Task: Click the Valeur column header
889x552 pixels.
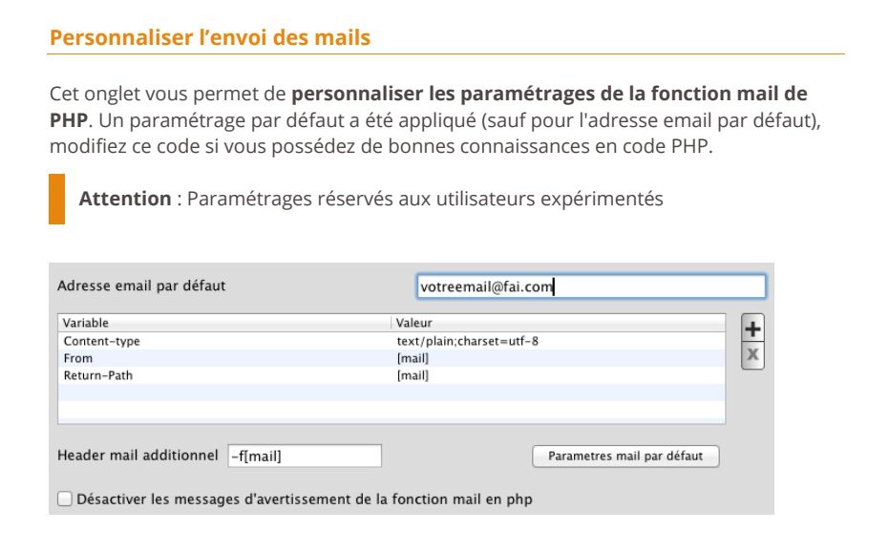Action: click(x=558, y=323)
